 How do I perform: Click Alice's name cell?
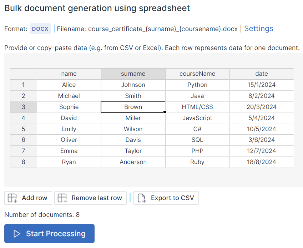pyautogui.click(x=69, y=85)
